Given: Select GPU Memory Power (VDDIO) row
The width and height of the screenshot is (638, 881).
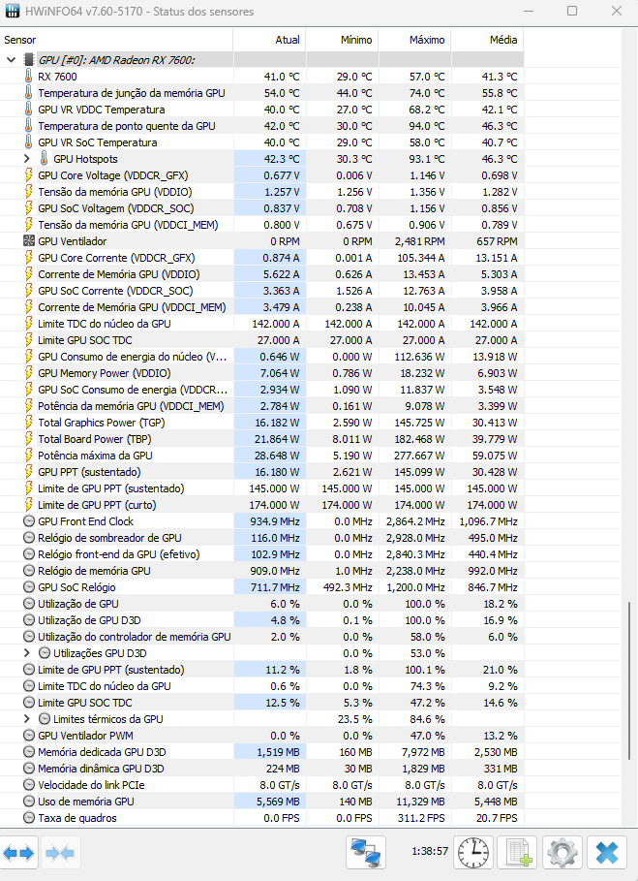Looking at the screenshot, I should pyautogui.click(x=261, y=373).
